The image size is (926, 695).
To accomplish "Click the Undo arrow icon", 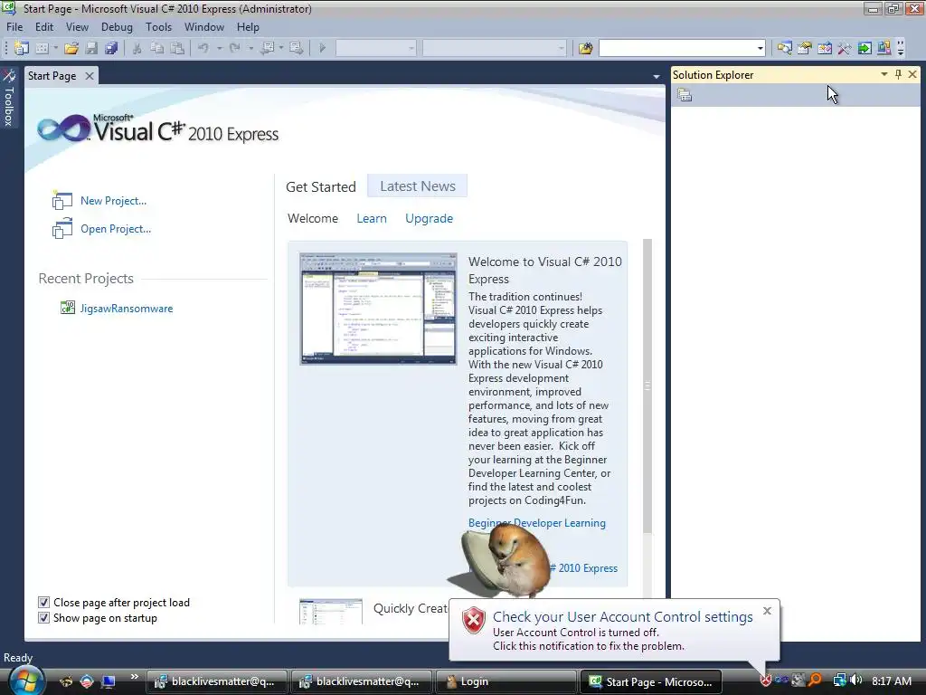I will click(x=203, y=48).
